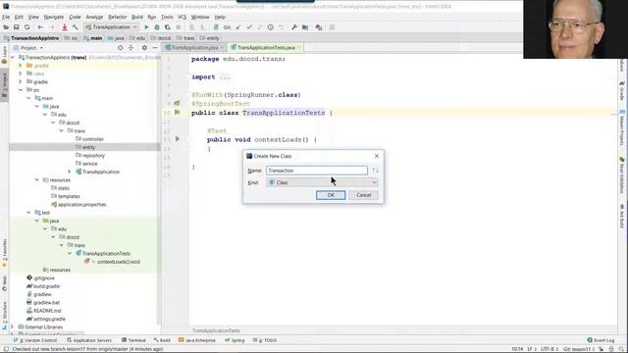The height and width of the screenshot is (353, 628).
Task: Click the Name input field in dialog
Action: [x=317, y=171]
